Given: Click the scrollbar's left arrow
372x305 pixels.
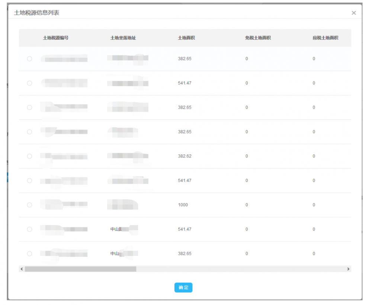Looking at the screenshot, I should click(22, 269).
